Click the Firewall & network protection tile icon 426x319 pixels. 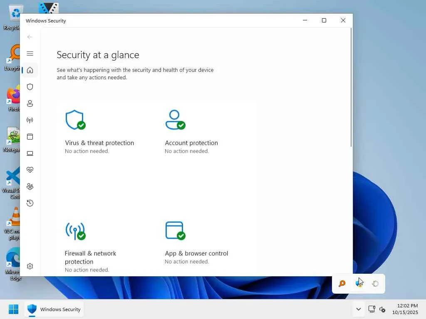click(x=75, y=231)
